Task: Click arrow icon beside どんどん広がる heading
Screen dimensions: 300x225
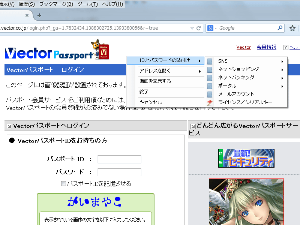Action: tap(193, 126)
